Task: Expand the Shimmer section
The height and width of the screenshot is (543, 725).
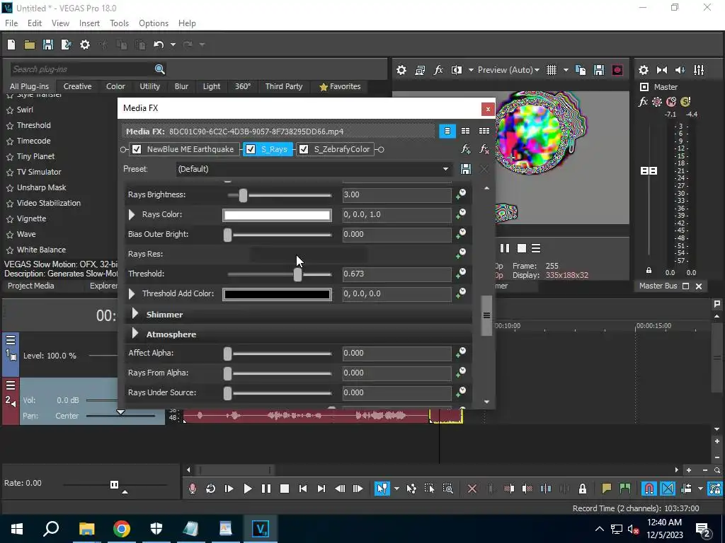Action: click(x=135, y=314)
